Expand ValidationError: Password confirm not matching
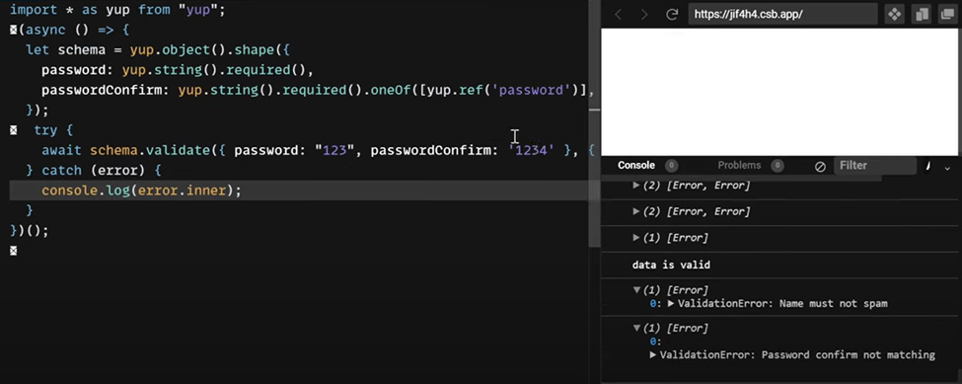962x384 pixels. pyautogui.click(x=653, y=355)
